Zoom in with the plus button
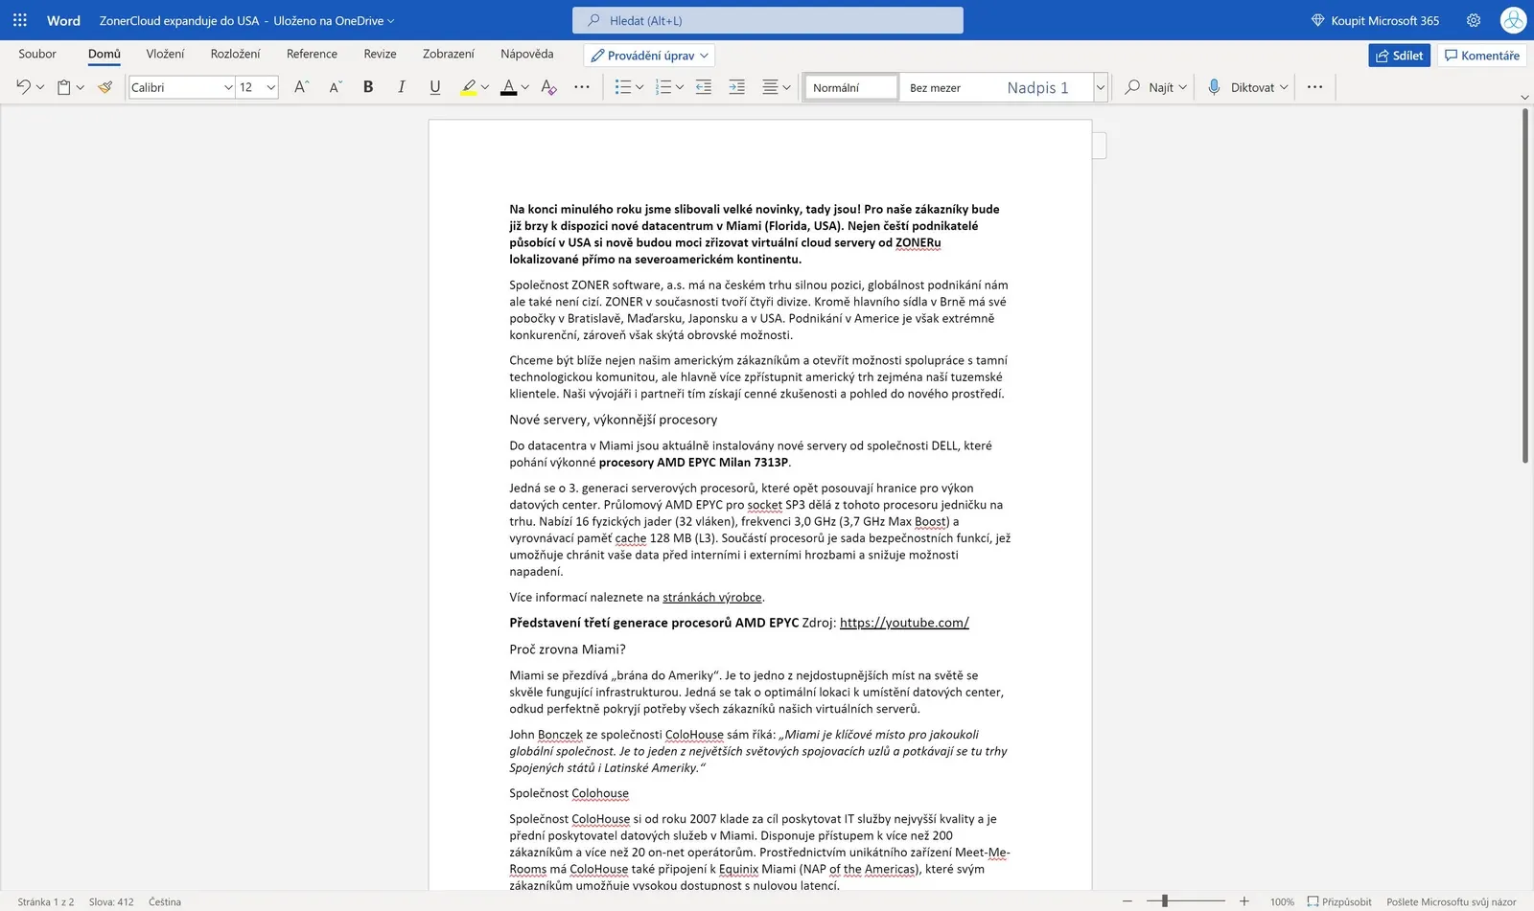The width and height of the screenshot is (1534, 911). 1244,901
